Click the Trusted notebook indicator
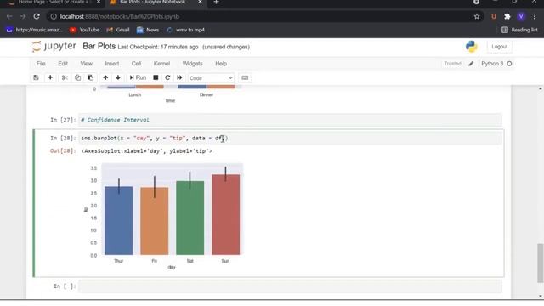 452,64
